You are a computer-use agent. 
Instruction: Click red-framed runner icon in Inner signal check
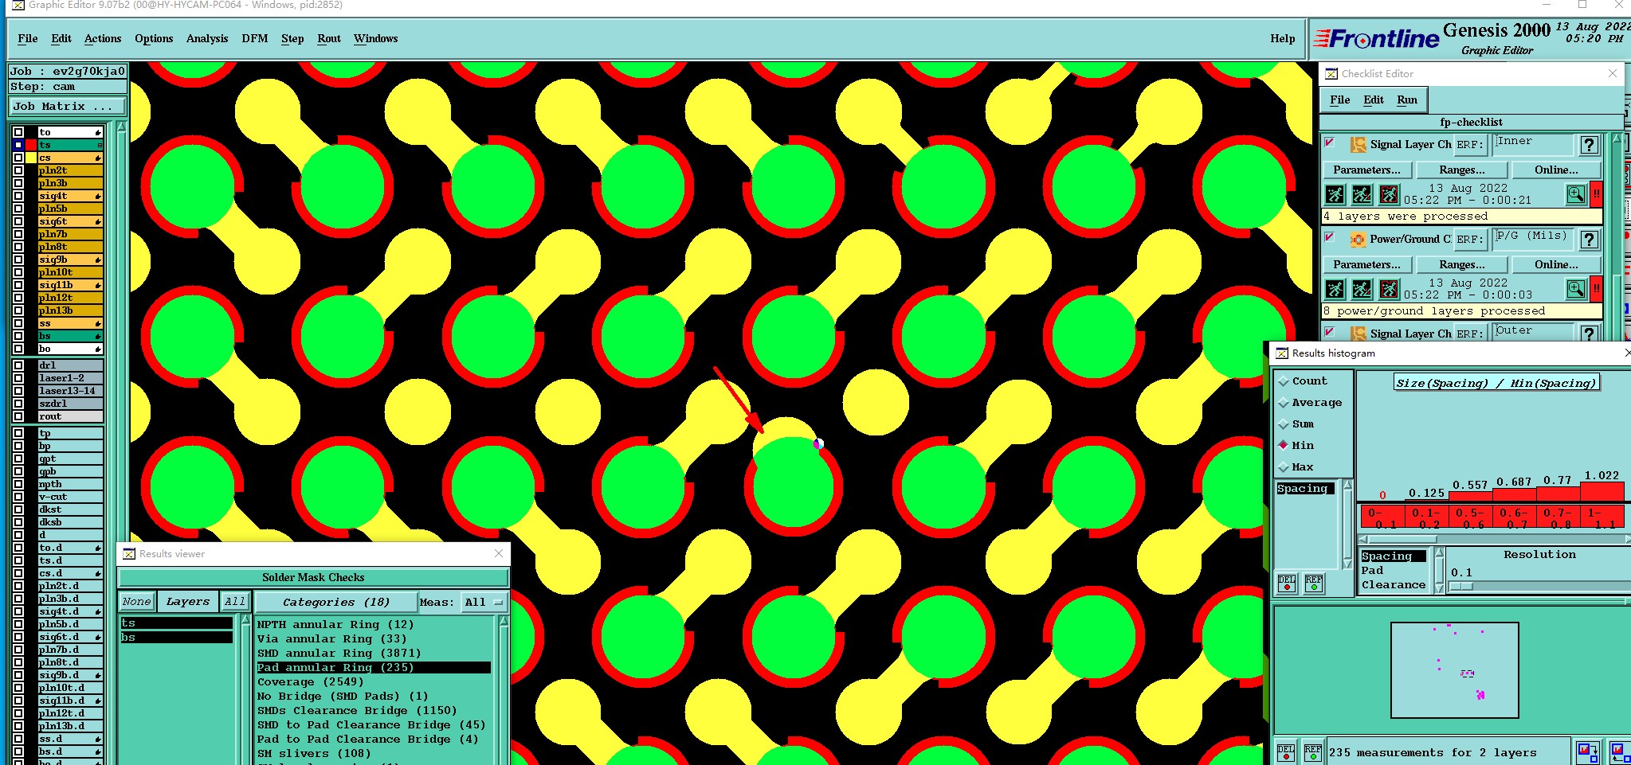coord(1389,194)
